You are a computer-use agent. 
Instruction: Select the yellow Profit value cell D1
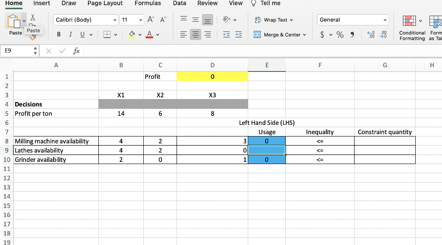click(212, 77)
